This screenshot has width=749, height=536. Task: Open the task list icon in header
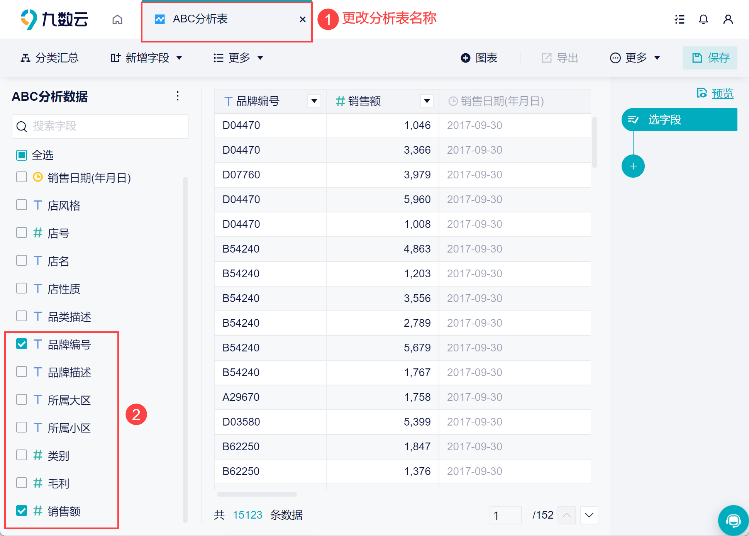[680, 19]
